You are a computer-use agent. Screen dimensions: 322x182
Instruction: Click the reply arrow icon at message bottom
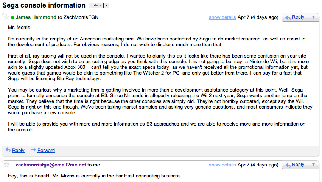click(8, 150)
